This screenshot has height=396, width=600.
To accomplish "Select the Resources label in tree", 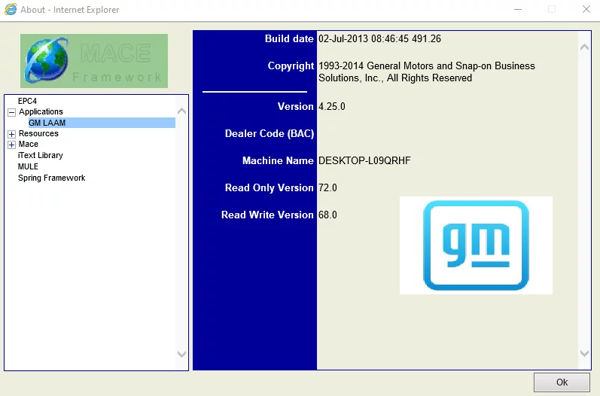I will (38, 133).
